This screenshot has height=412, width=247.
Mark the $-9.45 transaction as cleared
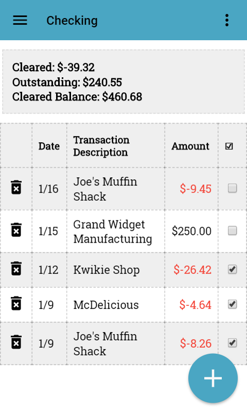tap(232, 188)
